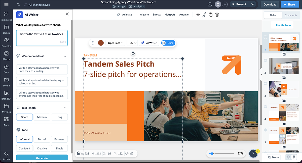Viewport: 302px width, 163px height.
Task: Click the Download button
Action: pos(270,4)
